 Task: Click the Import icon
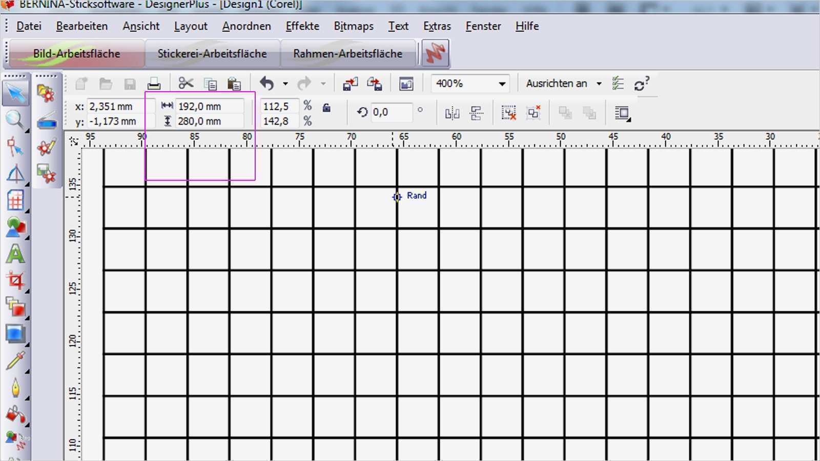(351, 83)
